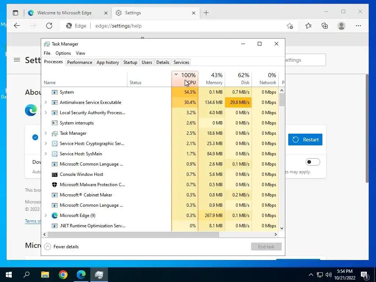Click Microsoft Edge (9) process icon

click(55, 216)
